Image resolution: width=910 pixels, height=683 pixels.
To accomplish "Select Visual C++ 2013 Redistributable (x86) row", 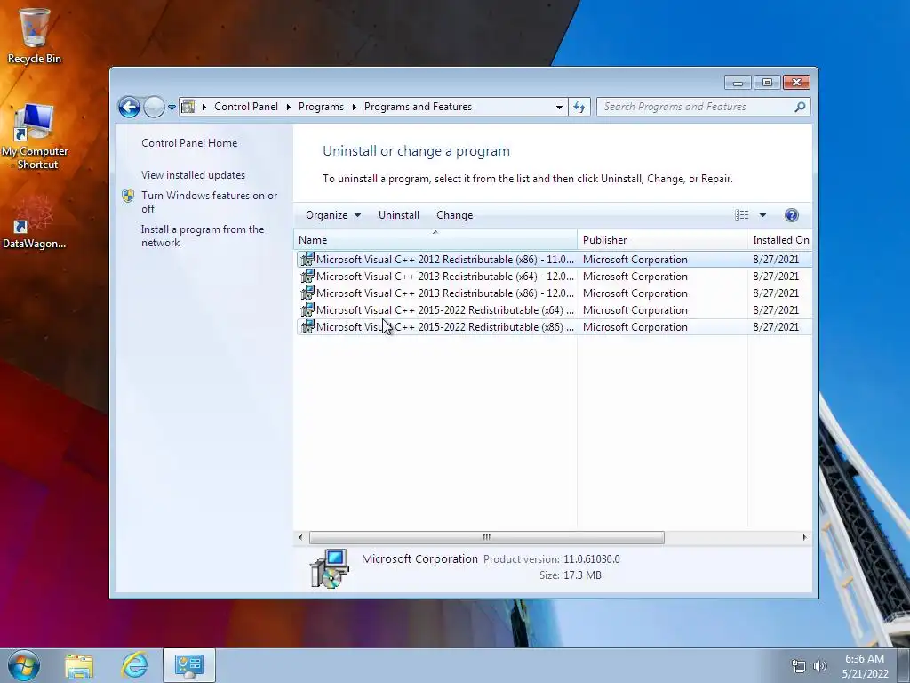I will coord(554,293).
